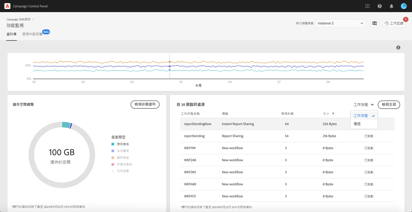Toggle 現成表格 legend entry
Screen dimensions: 412x212
[120, 144]
